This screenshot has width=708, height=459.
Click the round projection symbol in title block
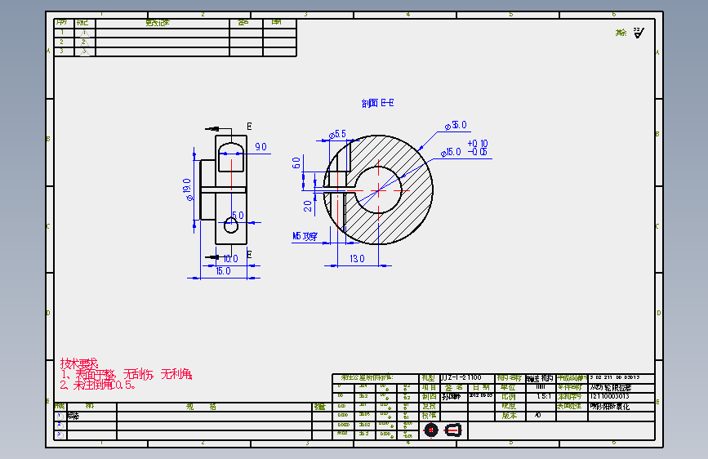pos(431,430)
